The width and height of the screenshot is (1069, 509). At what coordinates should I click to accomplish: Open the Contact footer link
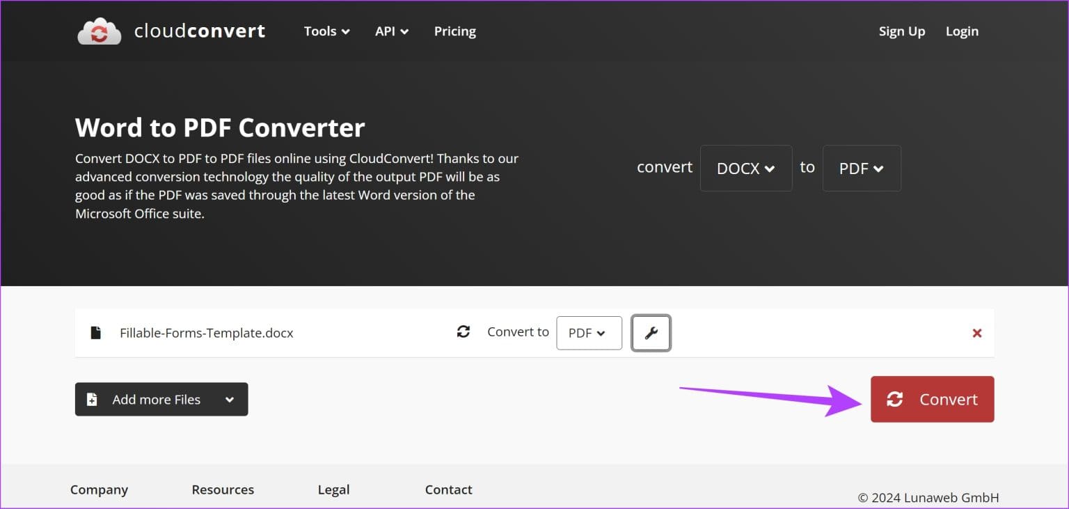[448, 490]
